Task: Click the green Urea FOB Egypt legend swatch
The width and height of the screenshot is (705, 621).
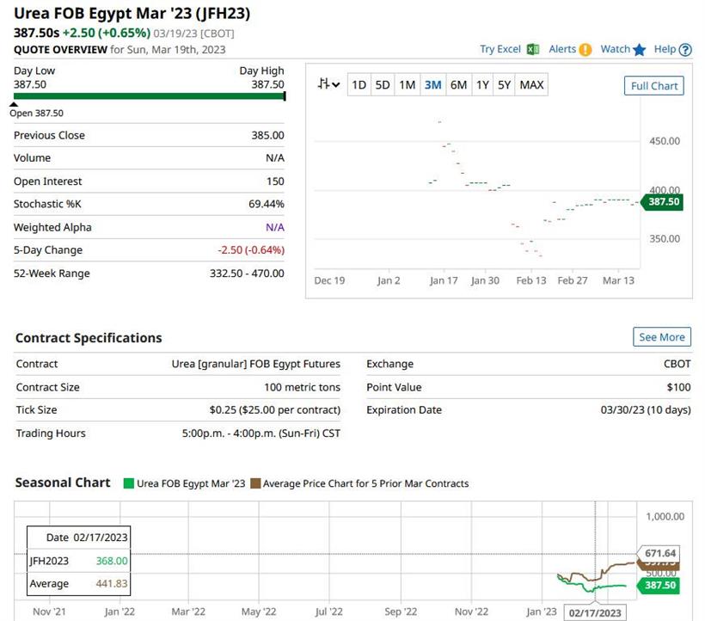Action: (x=129, y=483)
